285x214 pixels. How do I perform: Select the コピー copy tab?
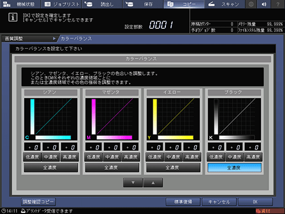(184, 4)
